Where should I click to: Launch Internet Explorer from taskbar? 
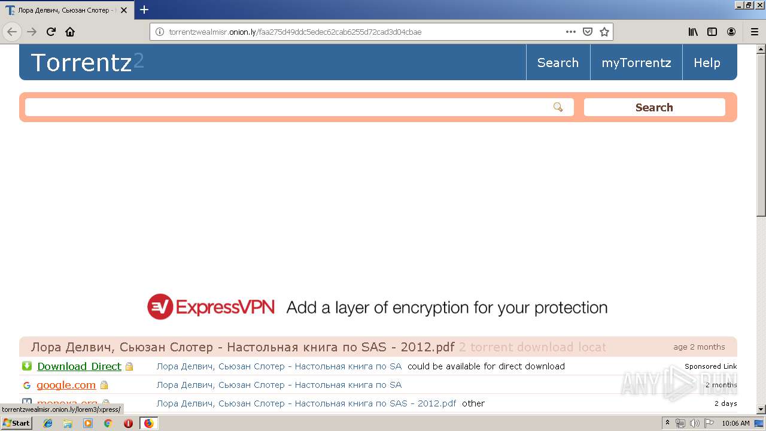tap(48, 423)
